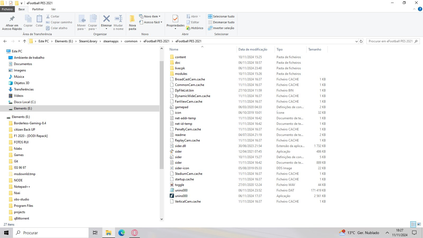
Task: Click the Copiar ribbon icon
Action: coord(28,21)
